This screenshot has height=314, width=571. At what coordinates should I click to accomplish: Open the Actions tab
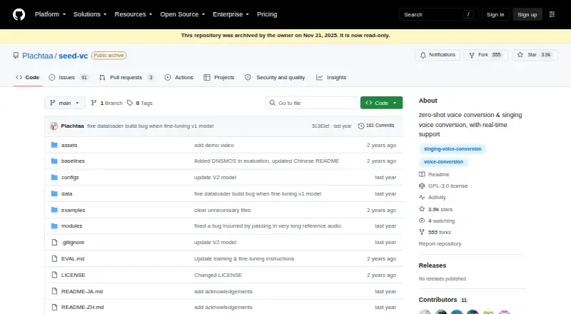(x=179, y=77)
